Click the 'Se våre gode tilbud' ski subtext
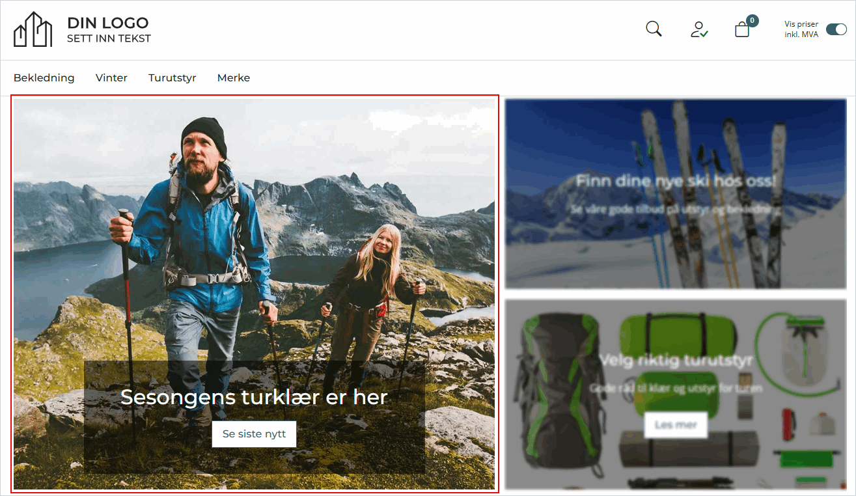The width and height of the screenshot is (856, 496). 676,210
